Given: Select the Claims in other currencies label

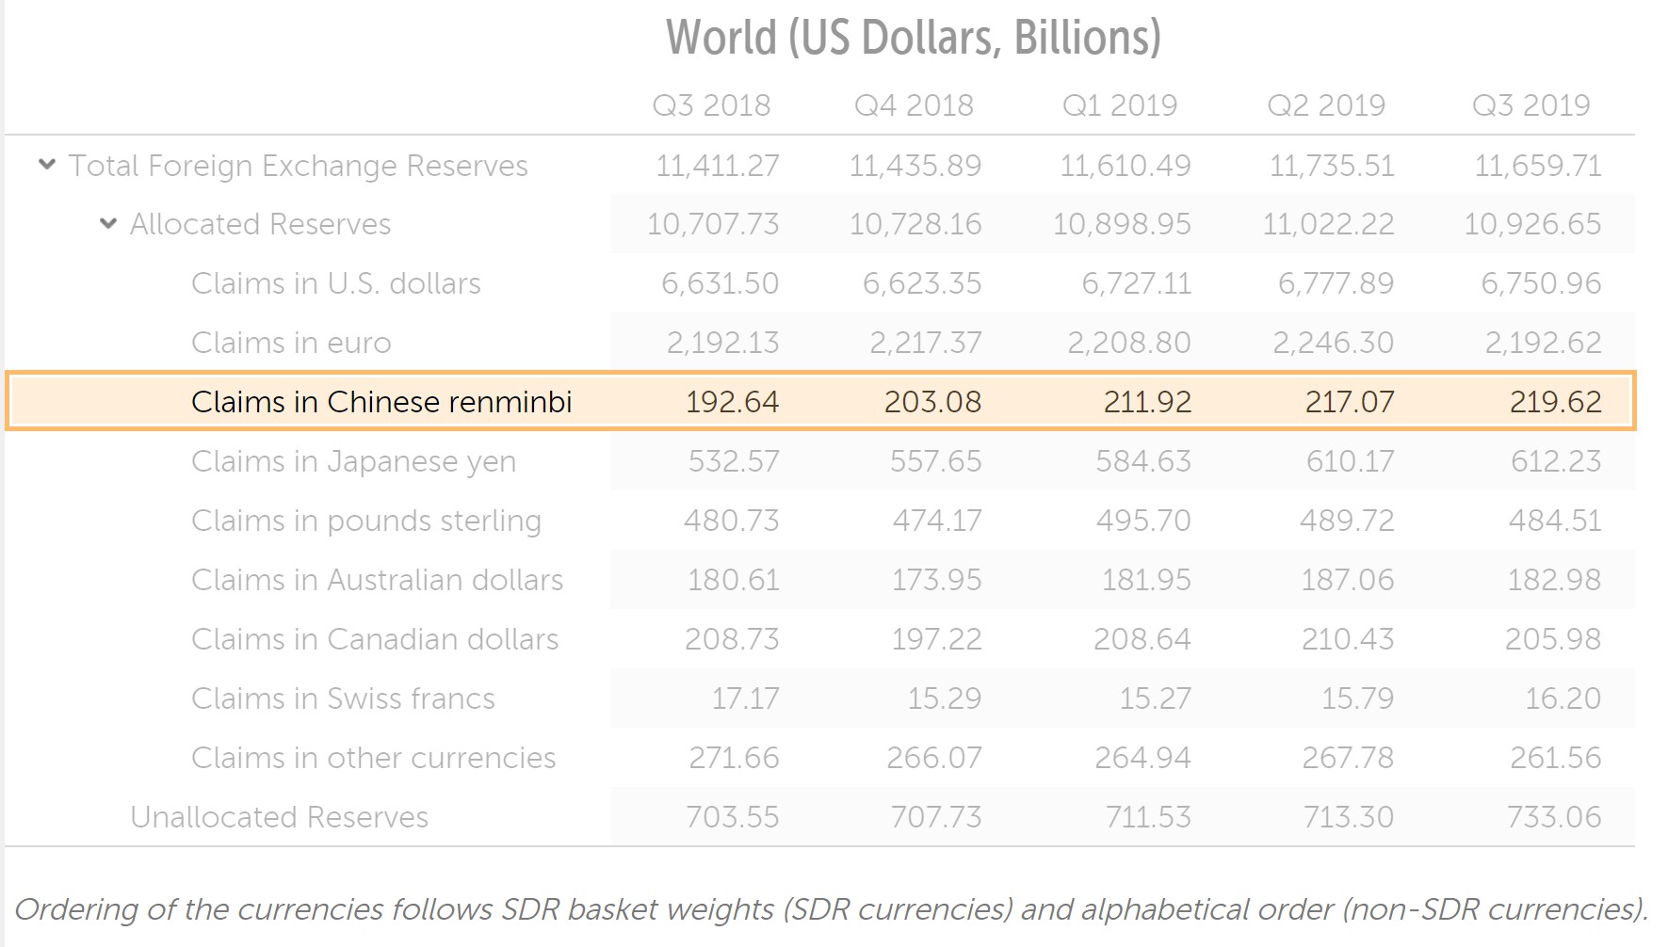Looking at the screenshot, I should point(373,758).
